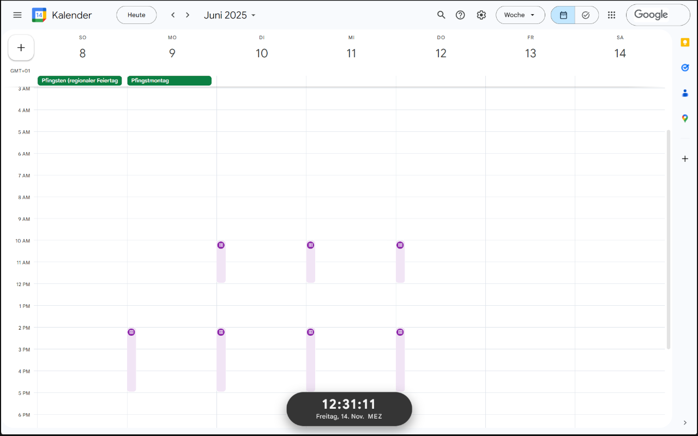Screen dimensions: 698x436
Task: Create a new event with plus button
Action: [21, 47]
